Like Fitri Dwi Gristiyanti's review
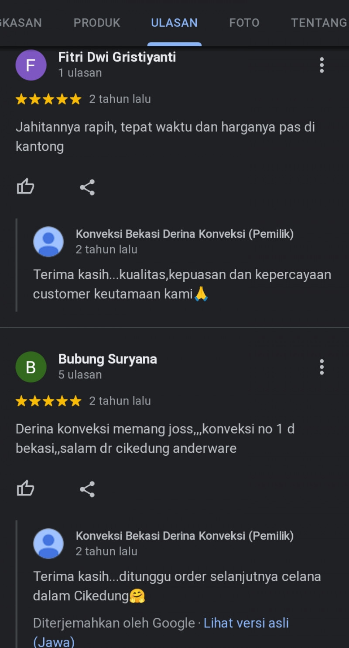 [25, 187]
